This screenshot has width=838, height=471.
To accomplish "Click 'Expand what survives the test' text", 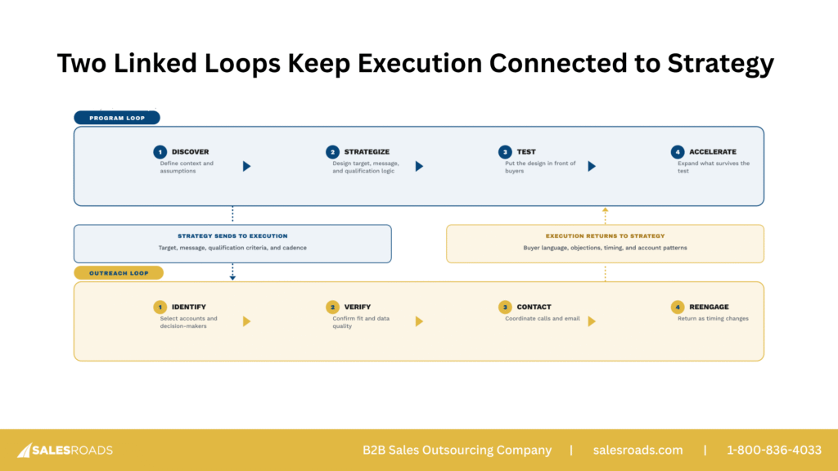I will click(x=714, y=167).
